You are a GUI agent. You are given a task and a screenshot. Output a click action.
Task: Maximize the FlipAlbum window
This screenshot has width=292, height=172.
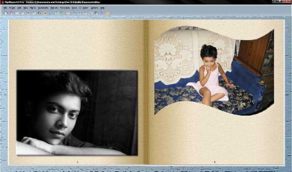coord(281,2)
